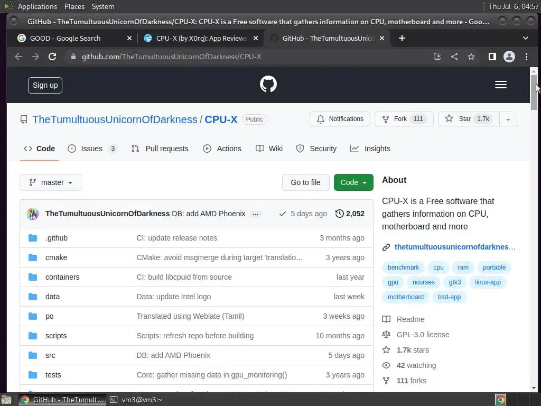
Task: Open the Issues tab
Action: [92, 149]
